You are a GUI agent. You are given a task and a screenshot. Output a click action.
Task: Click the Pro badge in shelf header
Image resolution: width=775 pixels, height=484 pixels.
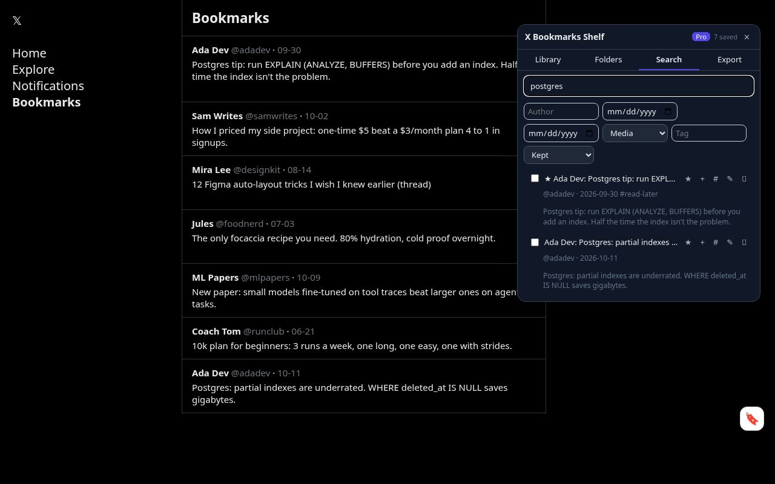click(701, 37)
